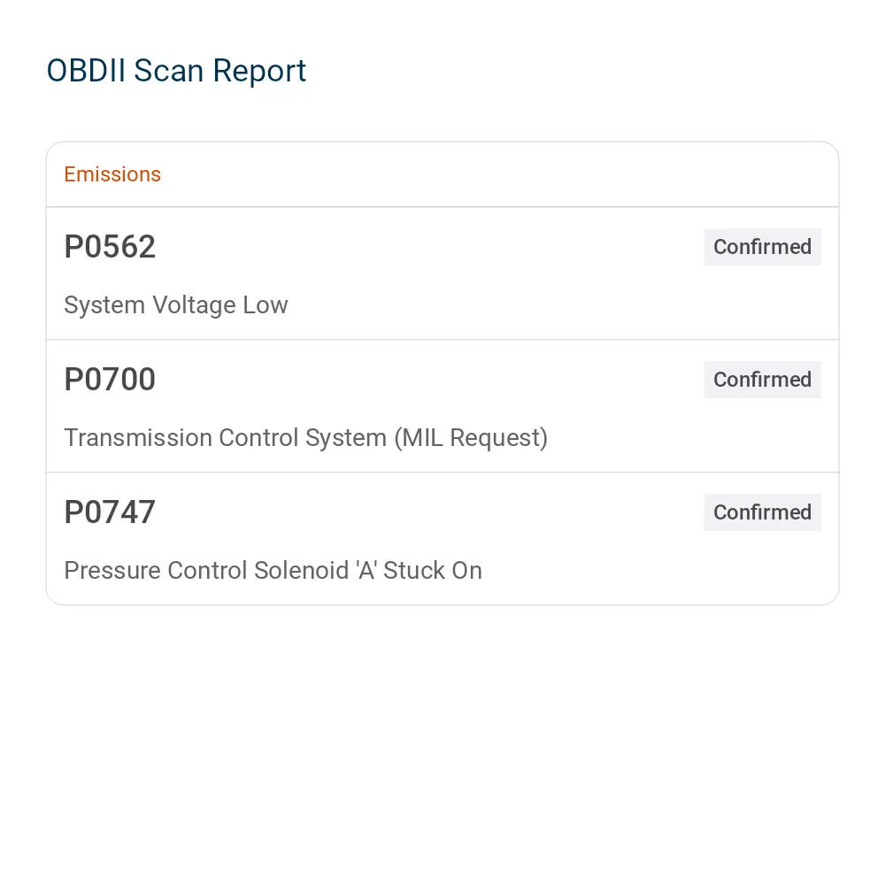This screenshot has height=885, width=885.
Task: Click the MIL Request parenthetical text
Action: [x=471, y=438]
